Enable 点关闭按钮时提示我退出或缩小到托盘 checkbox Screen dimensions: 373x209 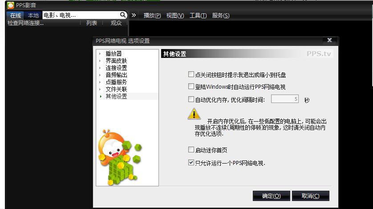click(x=191, y=74)
